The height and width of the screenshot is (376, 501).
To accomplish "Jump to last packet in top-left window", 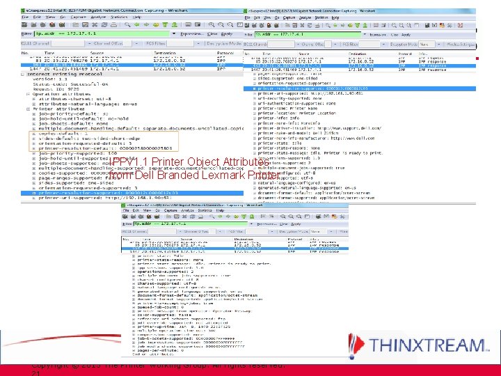I will 175,24.
